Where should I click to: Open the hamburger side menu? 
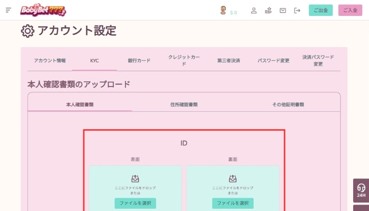tap(8, 10)
